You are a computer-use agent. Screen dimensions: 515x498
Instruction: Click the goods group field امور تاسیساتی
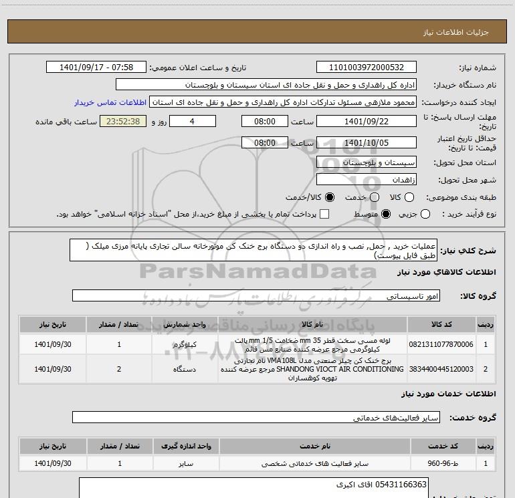pos(256,295)
